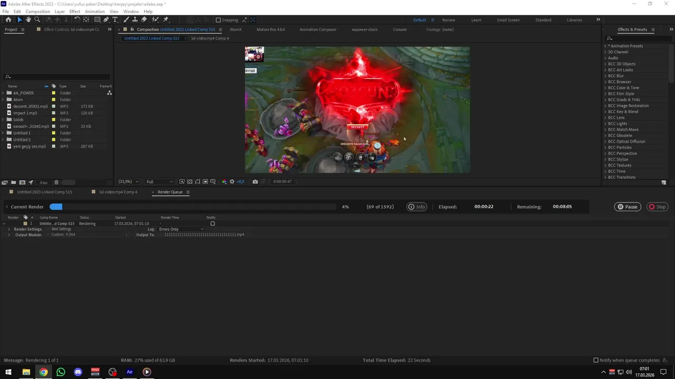Screen dimensions: 675x379
Task: Click the preview time 0:00:00:47
Action: (x=282, y=182)
